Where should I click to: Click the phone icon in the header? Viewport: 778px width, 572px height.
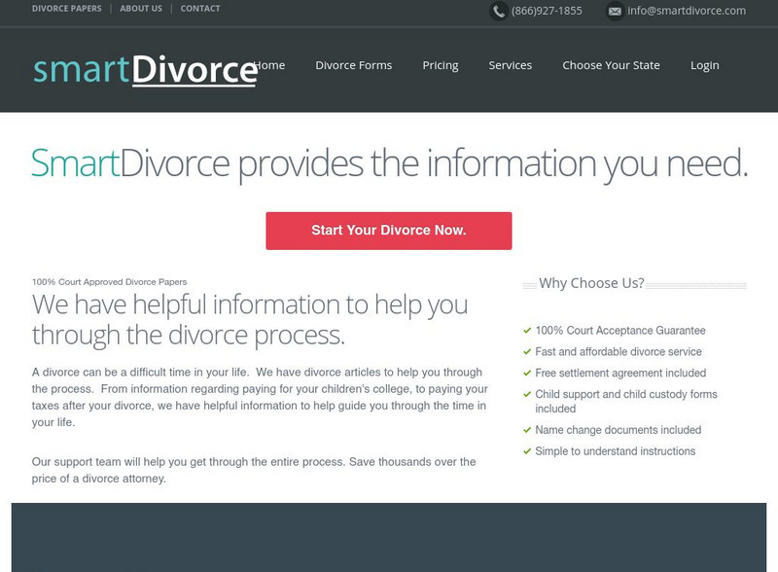[498, 11]
